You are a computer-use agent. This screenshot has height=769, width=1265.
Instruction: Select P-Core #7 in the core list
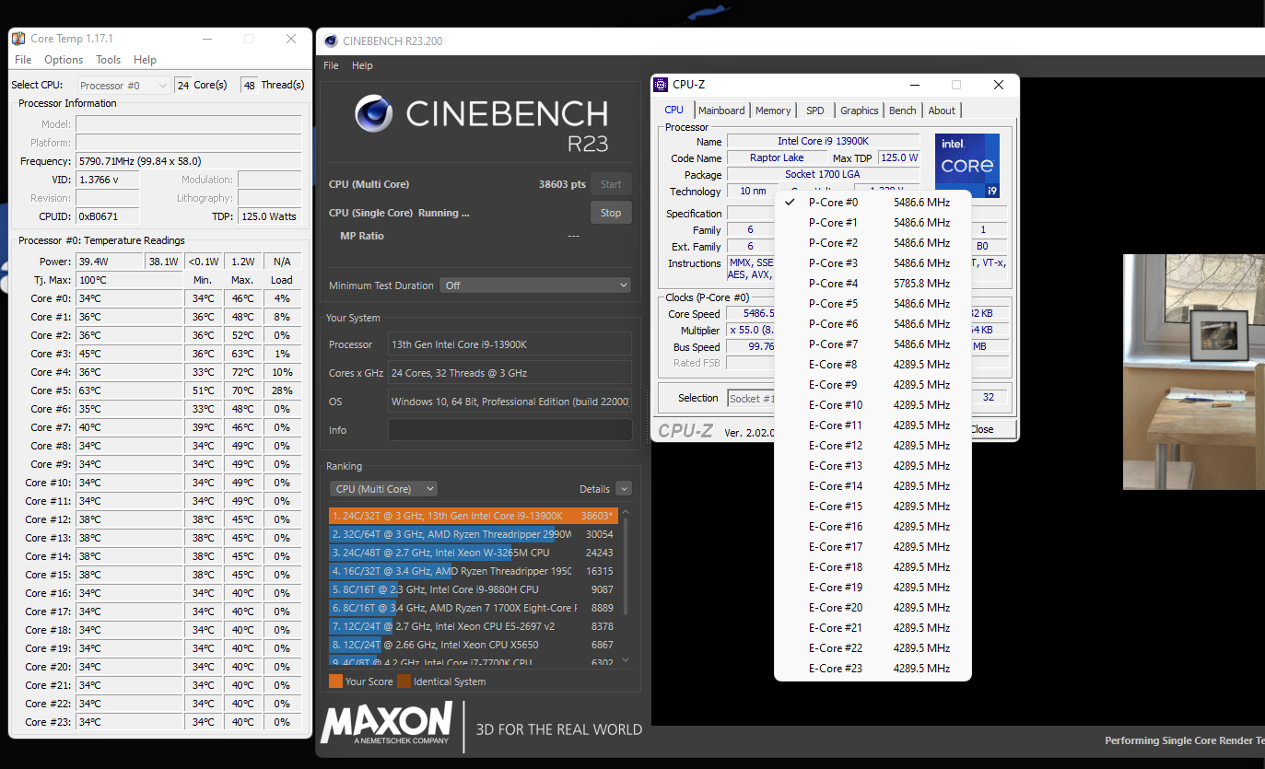[873, 344]
